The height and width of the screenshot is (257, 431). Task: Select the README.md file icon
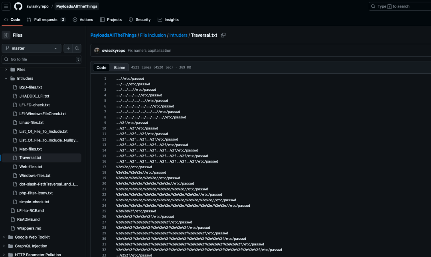coord(13,220)
